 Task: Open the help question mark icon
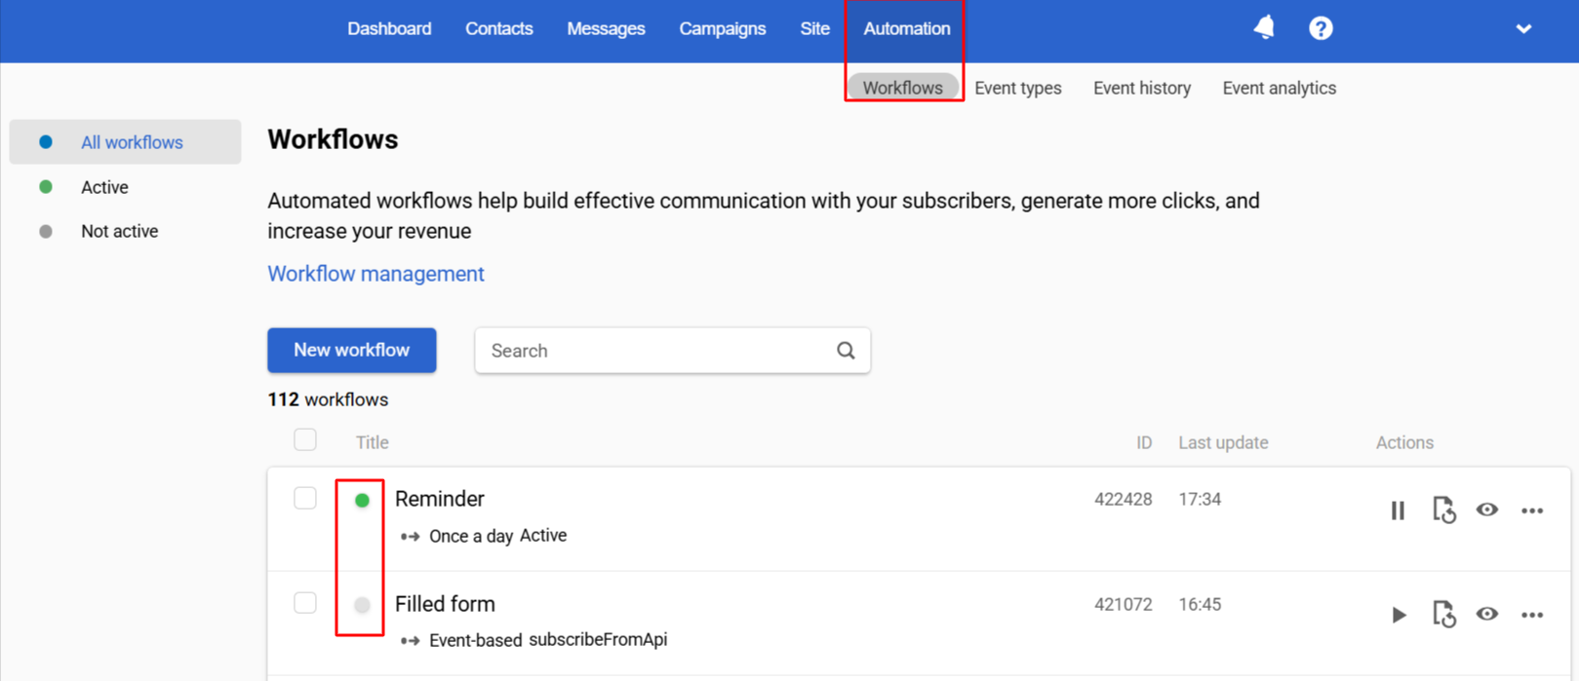coord(1321,28)
